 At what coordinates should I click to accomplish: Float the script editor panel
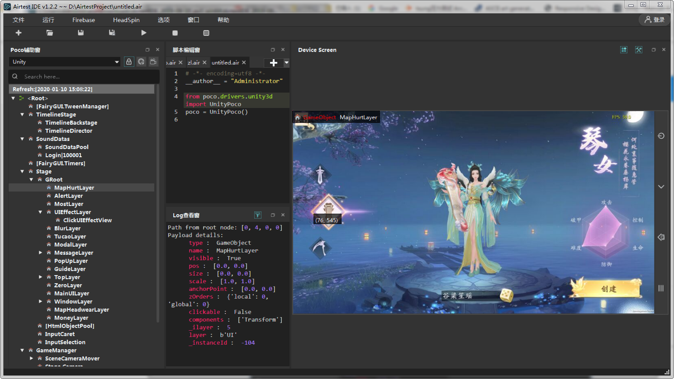click(273, 50)
